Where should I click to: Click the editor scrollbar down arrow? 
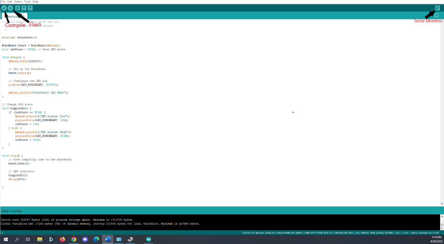[x=442, y=203]
